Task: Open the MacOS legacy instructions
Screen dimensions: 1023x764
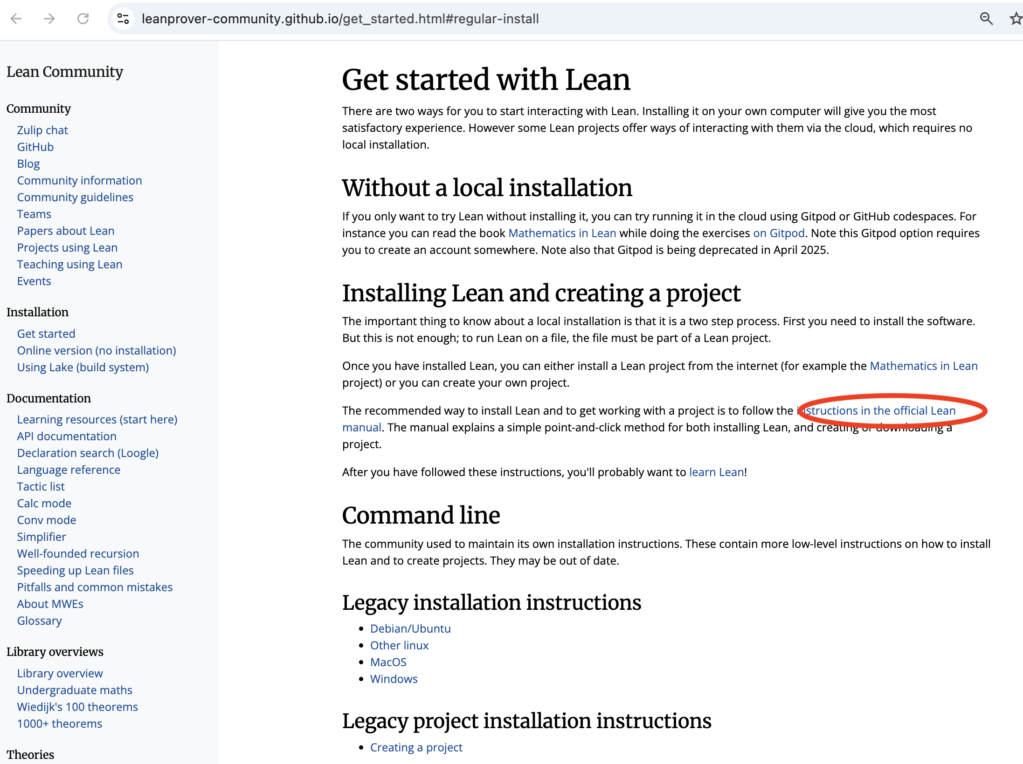Action: 388,662
